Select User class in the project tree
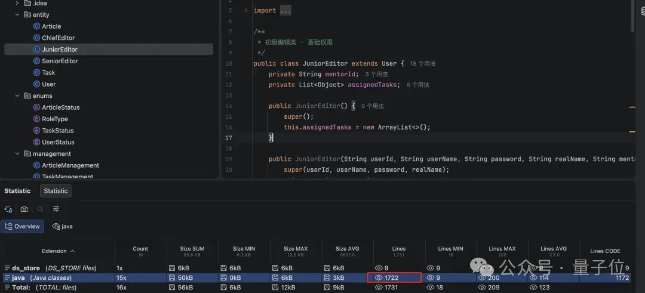The width and height of the screenshot is (645, 293). point(48,84)
